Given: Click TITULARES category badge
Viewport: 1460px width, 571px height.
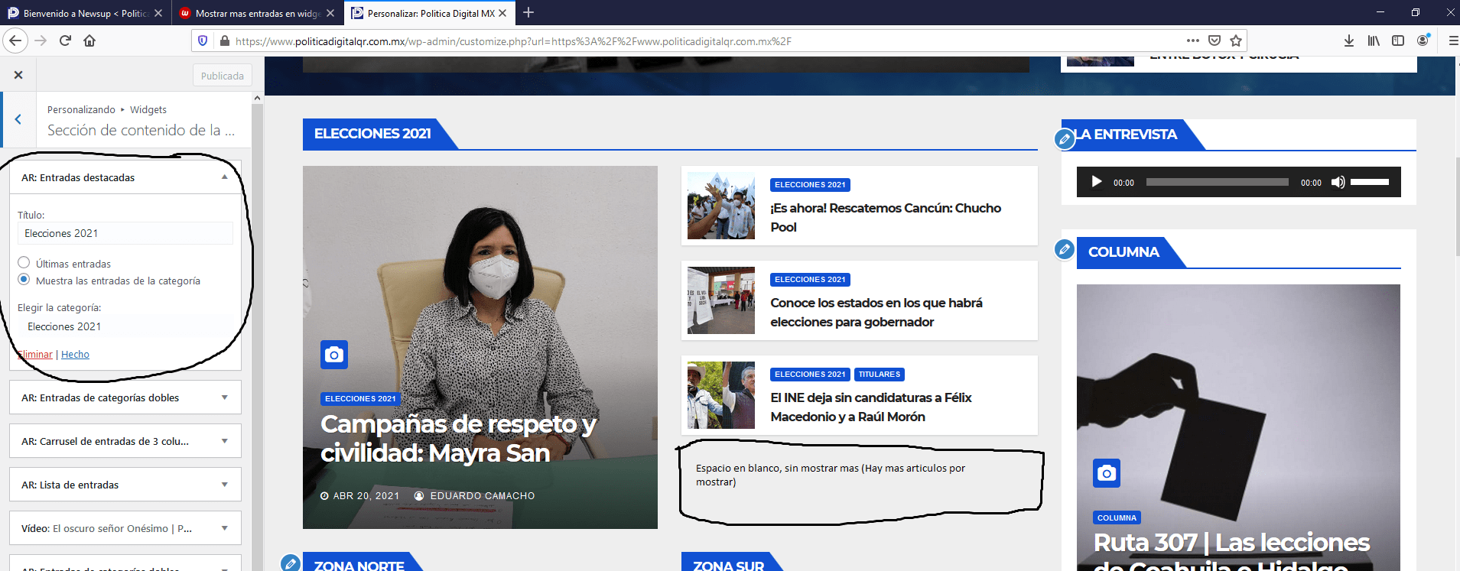Looking at the screenshot, I should point(880,375).
